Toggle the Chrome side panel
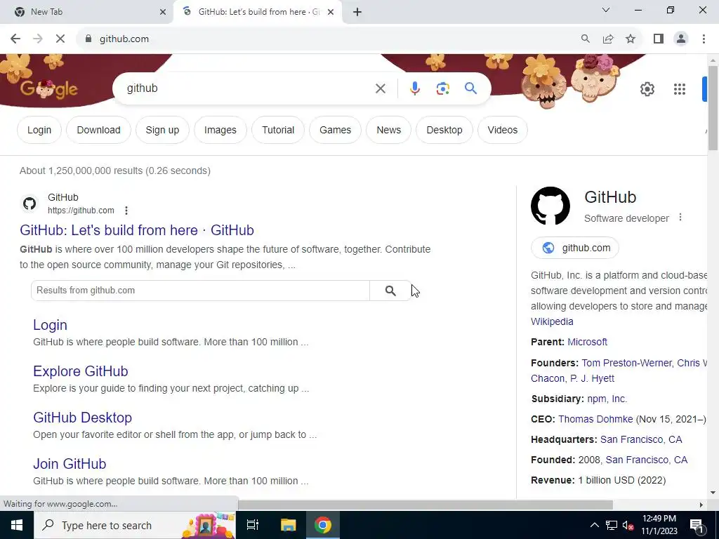This screenshot has width=719, height=539. 659,39
